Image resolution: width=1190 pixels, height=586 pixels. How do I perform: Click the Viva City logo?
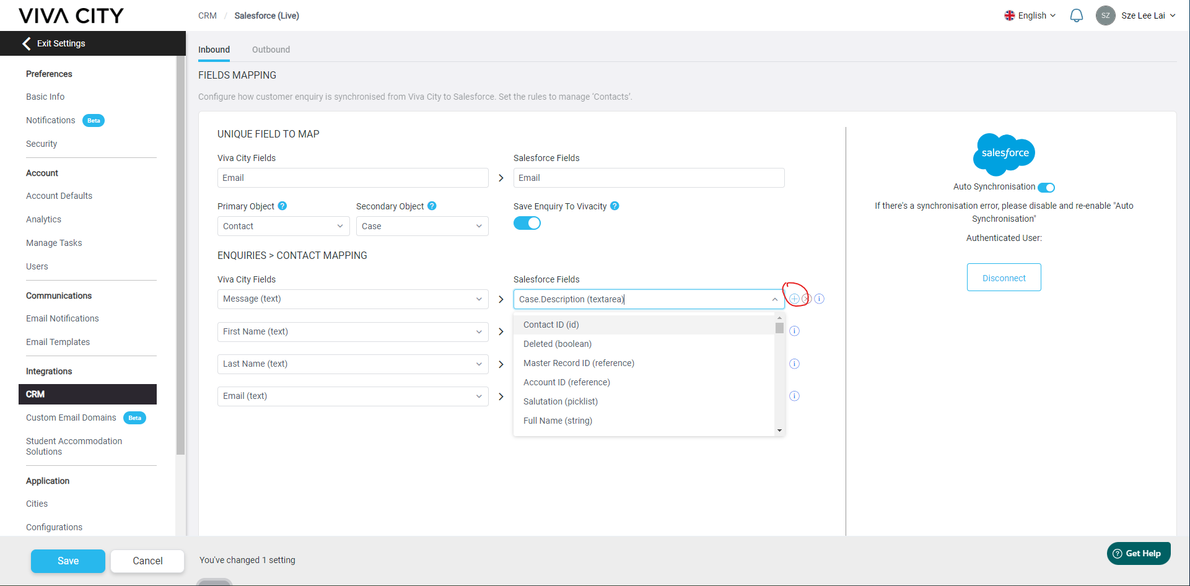coord(71,15)
